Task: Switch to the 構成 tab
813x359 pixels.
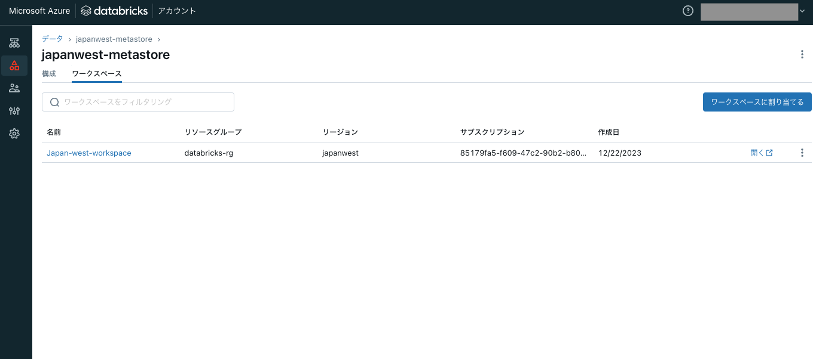Action: (x=49, y=73)
